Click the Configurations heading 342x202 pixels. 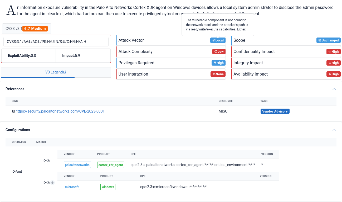[18, 130]
